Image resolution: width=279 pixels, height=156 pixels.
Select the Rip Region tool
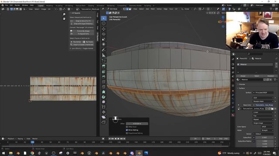click(104, 122)
